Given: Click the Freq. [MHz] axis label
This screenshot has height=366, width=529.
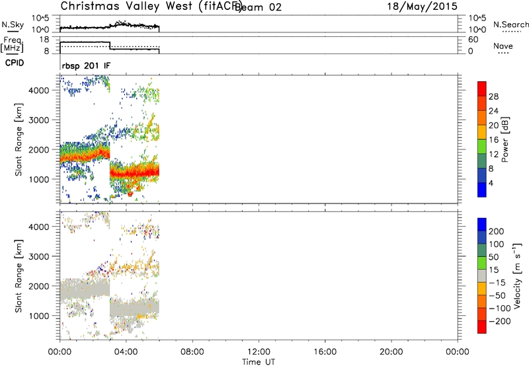Looking at the screenshot, I should [12, 44].
